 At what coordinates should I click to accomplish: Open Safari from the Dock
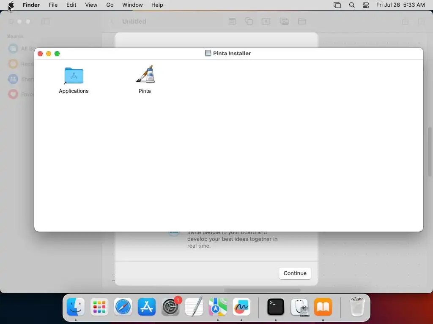[123, 307]
